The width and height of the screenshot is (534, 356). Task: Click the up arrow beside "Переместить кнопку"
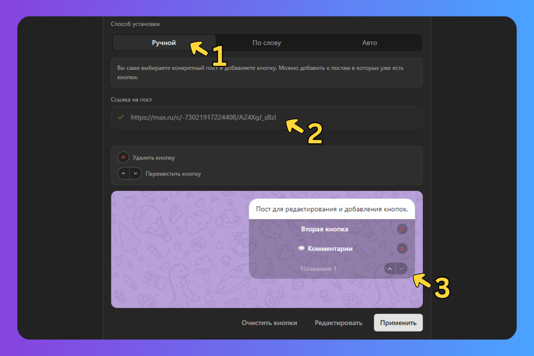123,173
